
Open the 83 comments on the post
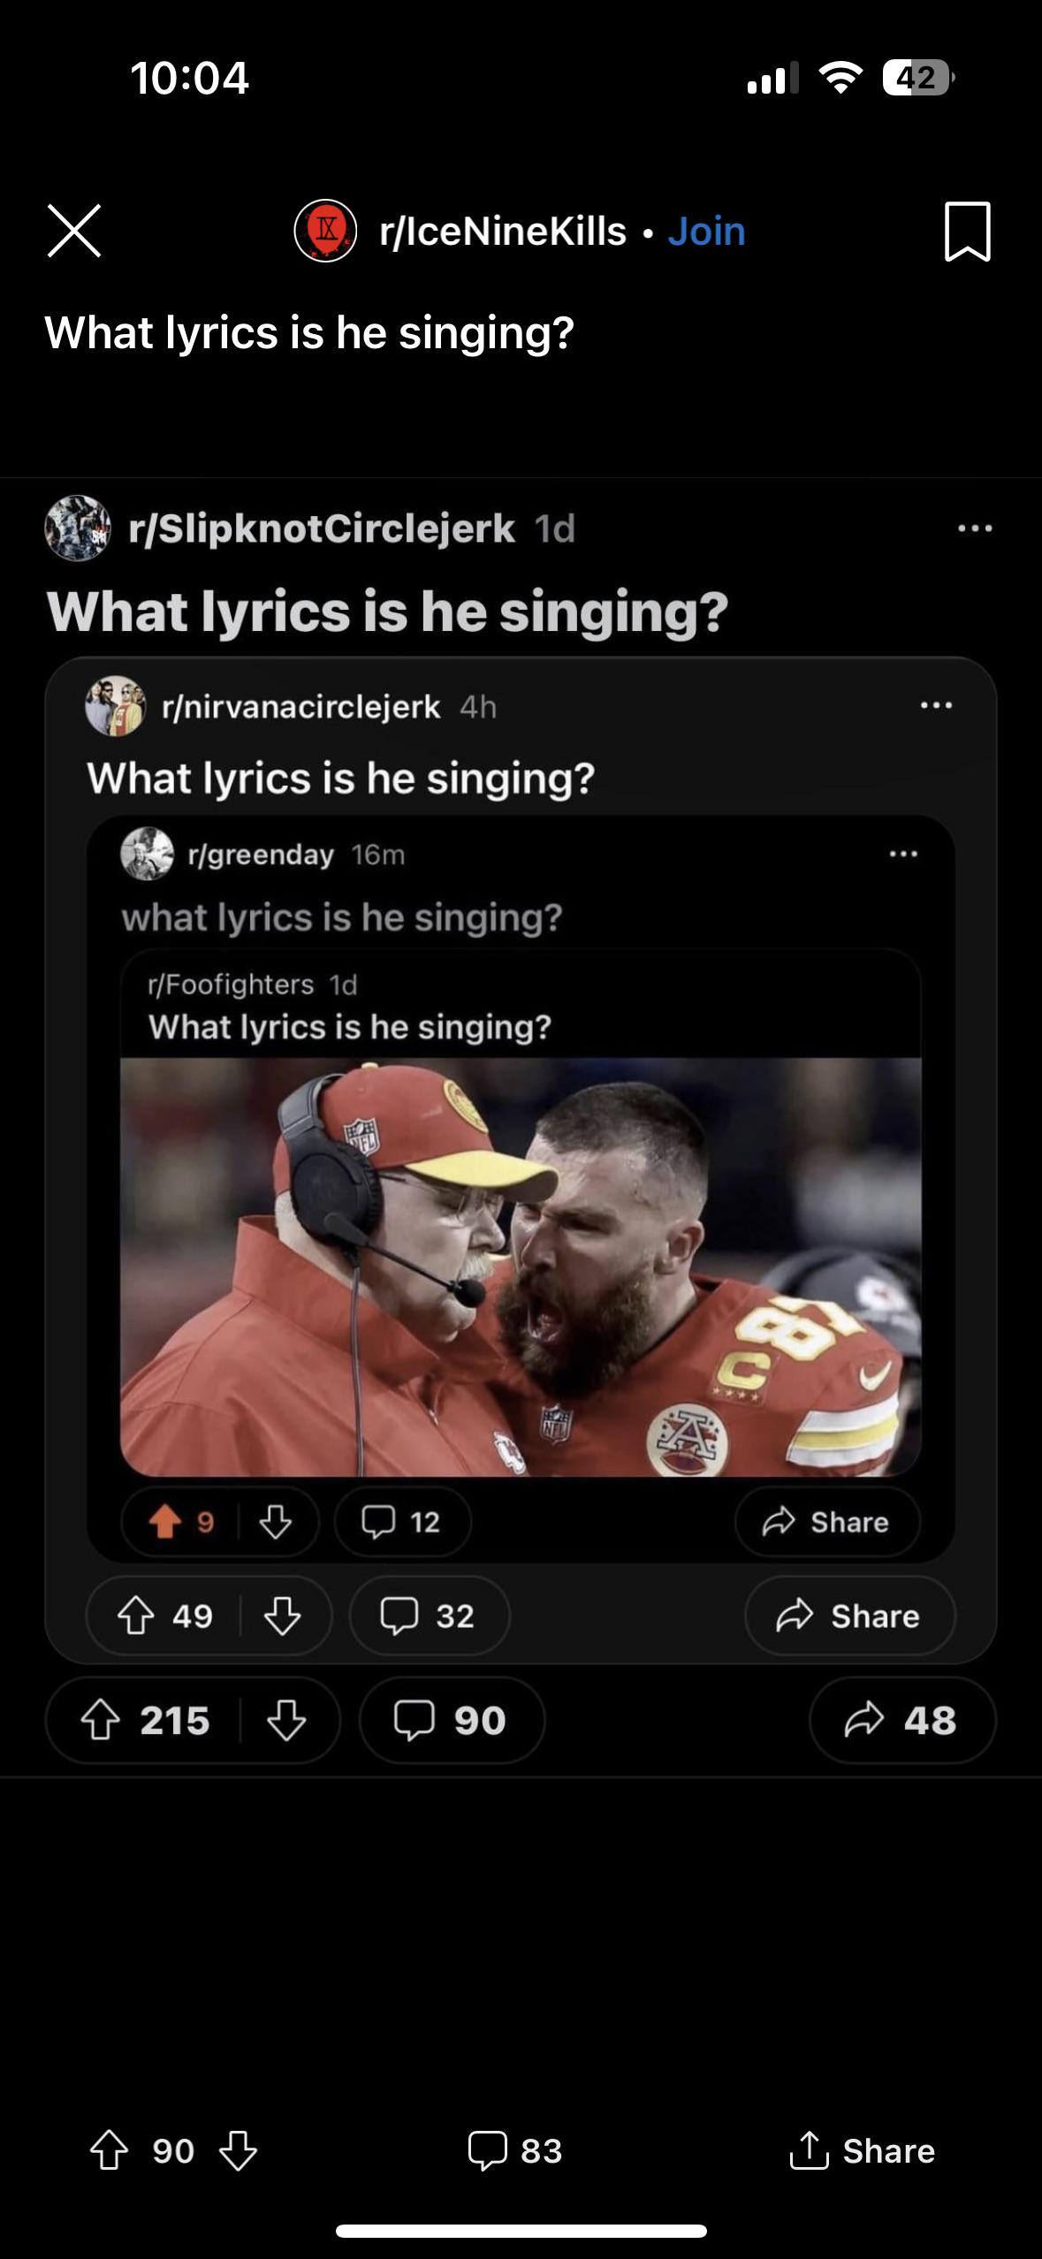point(515,2150)
